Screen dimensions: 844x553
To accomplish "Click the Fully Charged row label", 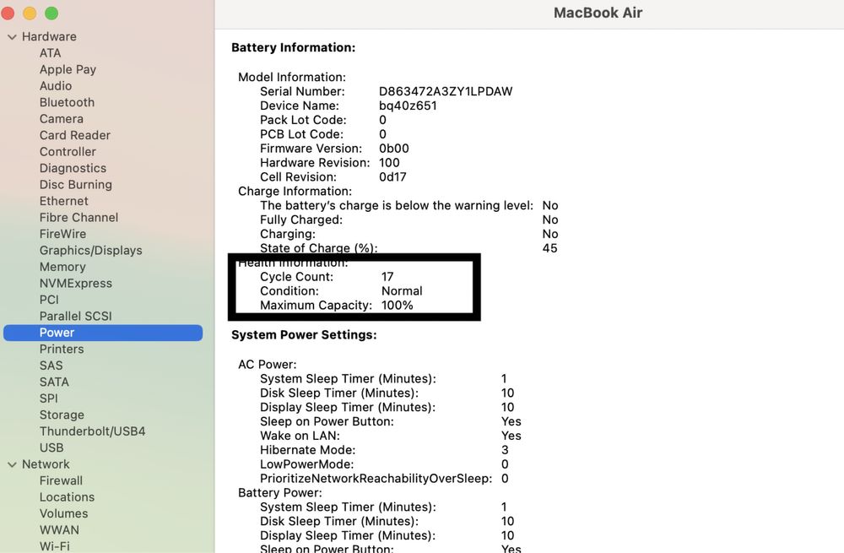I will [301, 220].
